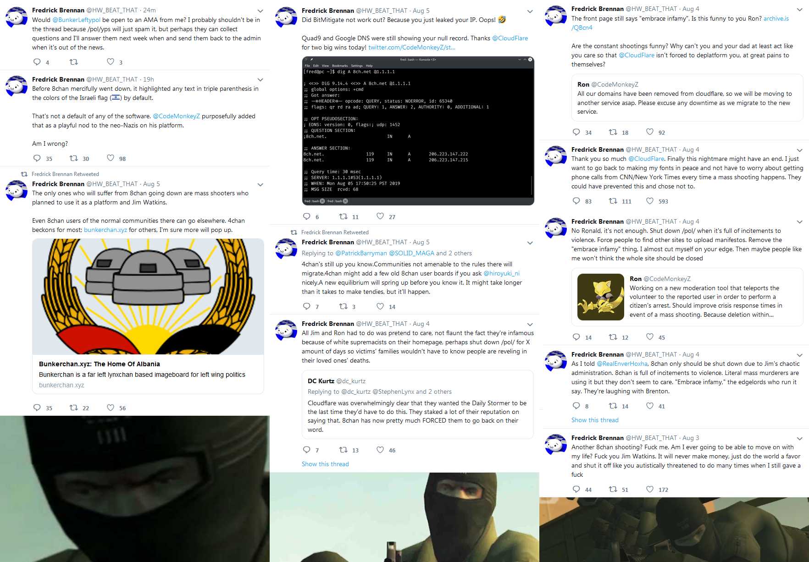
Task: Show this thread under RealEnverHoxha tweet
Action: [x=595, y=420]
